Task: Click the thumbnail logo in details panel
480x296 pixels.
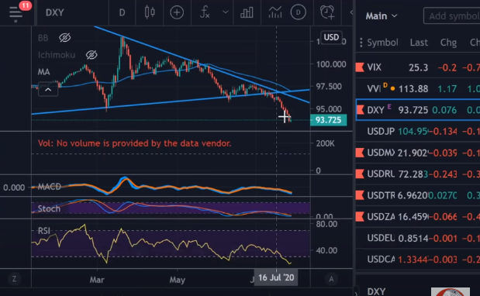Action: pyautogui.click(x=451, y=291)
